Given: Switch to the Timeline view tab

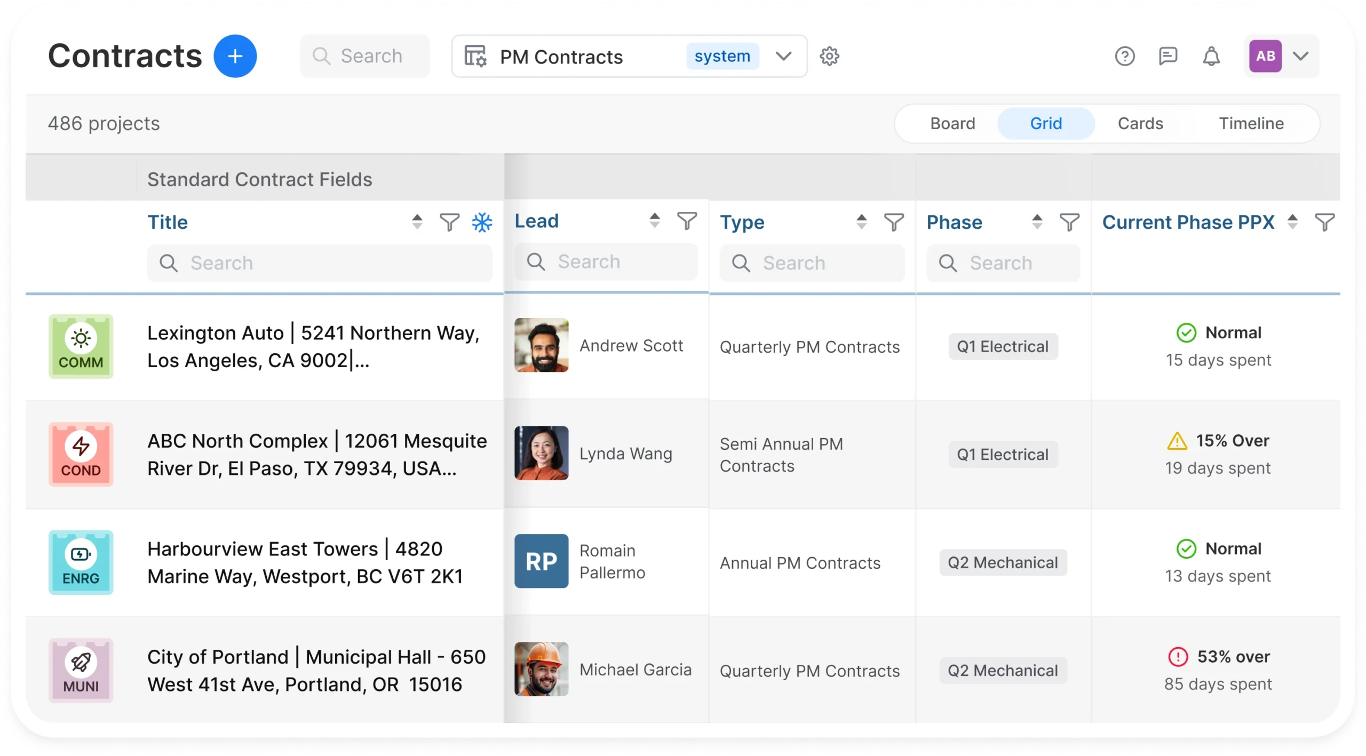Looking at the screenshot, I should 1251,123.
